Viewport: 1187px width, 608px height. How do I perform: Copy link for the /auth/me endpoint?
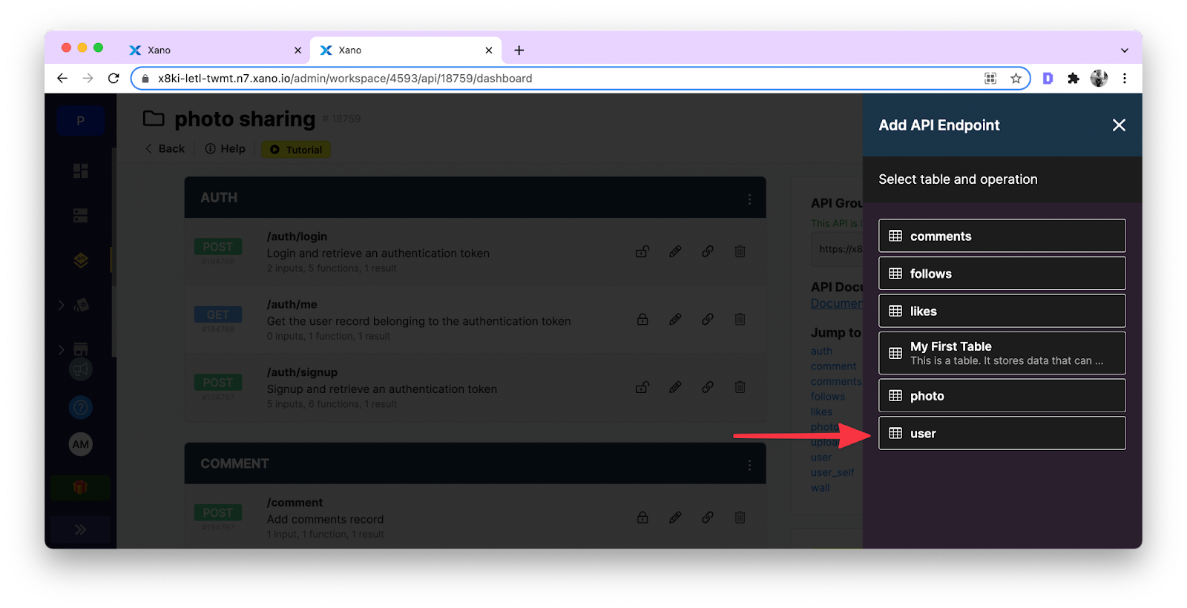(x=708, y=320)
